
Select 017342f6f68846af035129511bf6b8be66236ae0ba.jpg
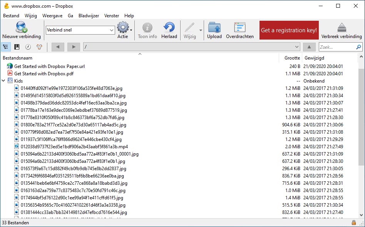72,176
